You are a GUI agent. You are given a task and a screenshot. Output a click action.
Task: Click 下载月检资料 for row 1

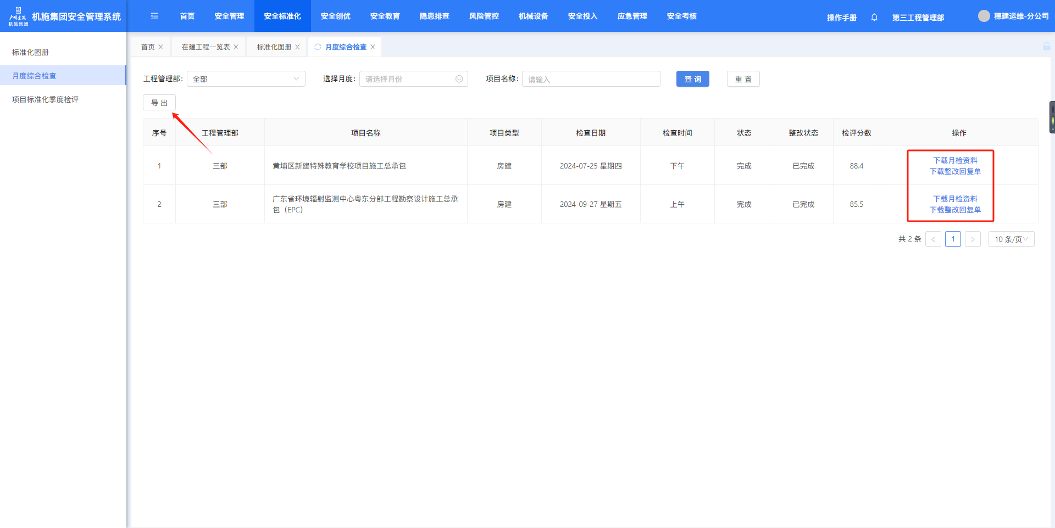pyautogui.click(x=955, y=160)
